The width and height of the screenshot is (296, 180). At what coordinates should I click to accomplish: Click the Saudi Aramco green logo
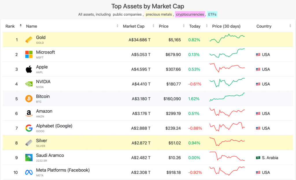pos(28,157)
